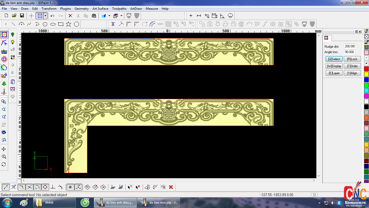369x208 pixels.
Task: Expand the wireframe box view dropdown
Action: pyautogui.click(x=121, y=16)
